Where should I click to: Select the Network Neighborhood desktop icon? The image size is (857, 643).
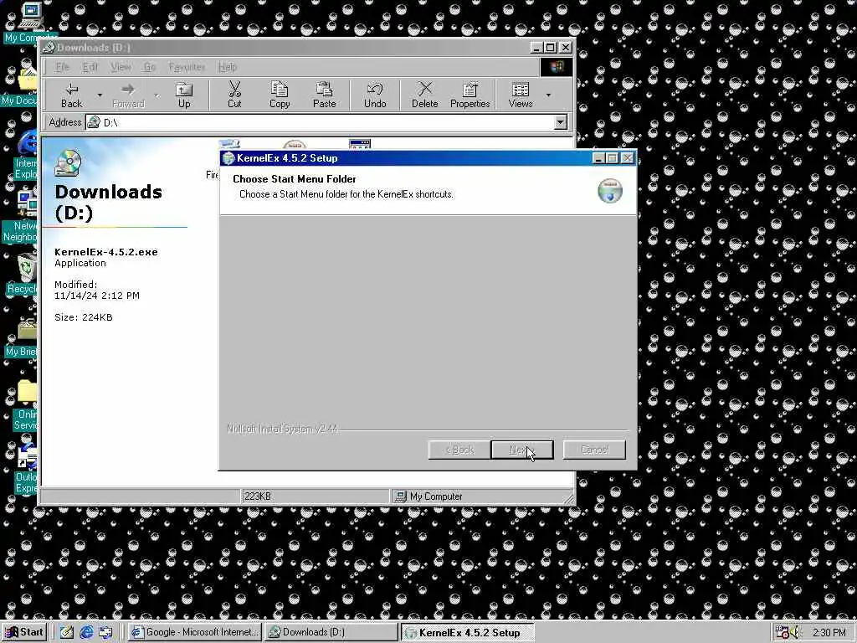click(x=21, y=218)
